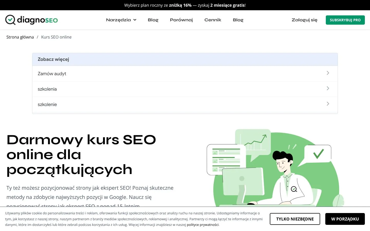This screenshot has width=370, height=231.
Task: Open the polityce prywatności link
Action: (203, 225)
